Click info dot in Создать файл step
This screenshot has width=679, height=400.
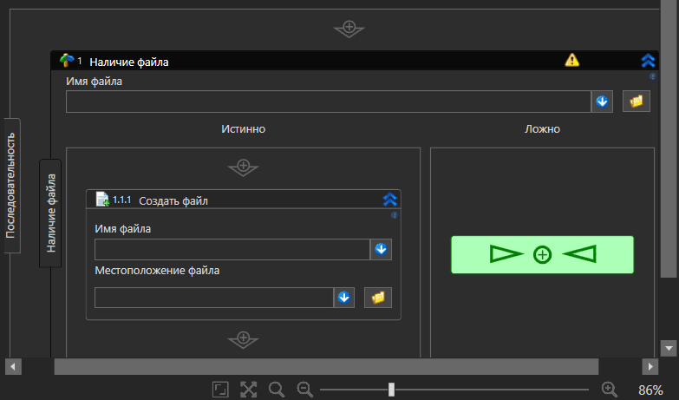click(394, 215)
